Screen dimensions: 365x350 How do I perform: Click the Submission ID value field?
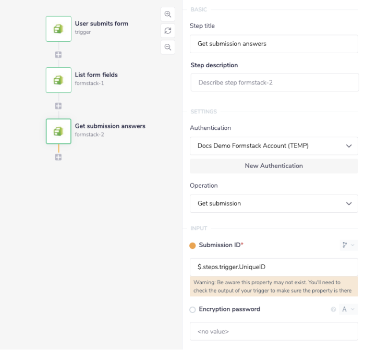(x=274, y=267)
